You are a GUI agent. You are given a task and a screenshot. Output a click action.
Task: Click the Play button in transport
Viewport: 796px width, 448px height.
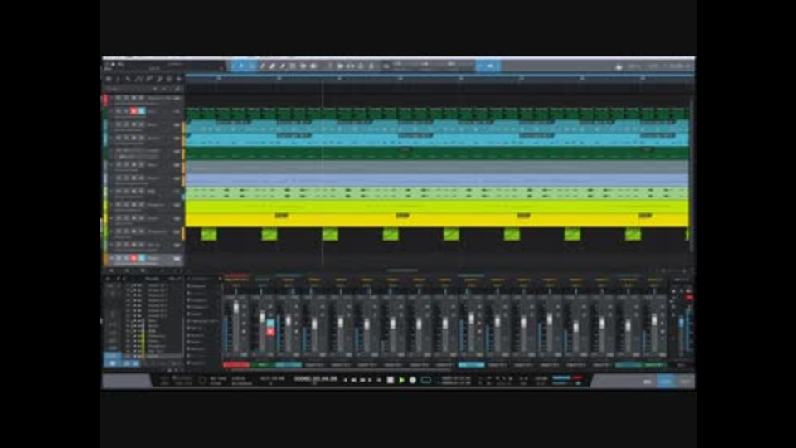pos(401,380)
